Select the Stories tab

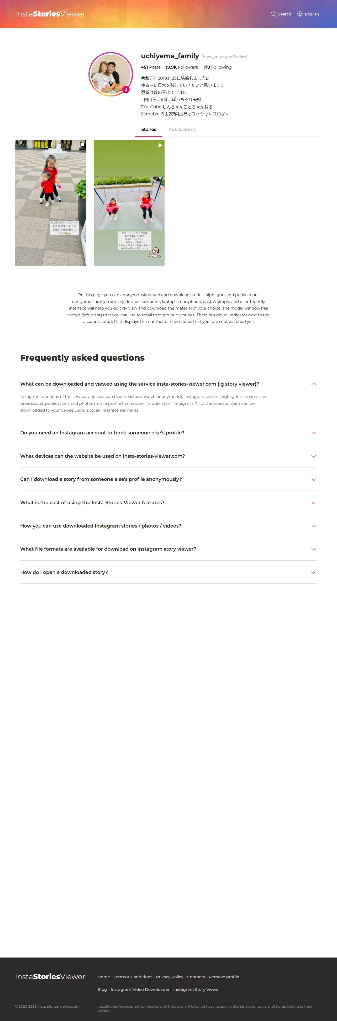(149, 129)
